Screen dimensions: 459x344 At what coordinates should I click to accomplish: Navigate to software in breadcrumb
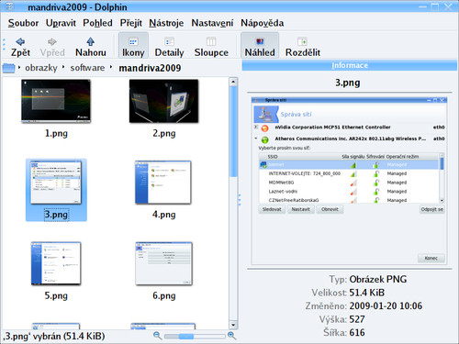coord(87,68)
